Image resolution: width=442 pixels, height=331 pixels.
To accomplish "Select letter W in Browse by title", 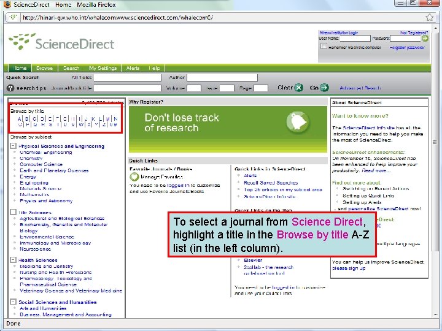I will point(81,124).
